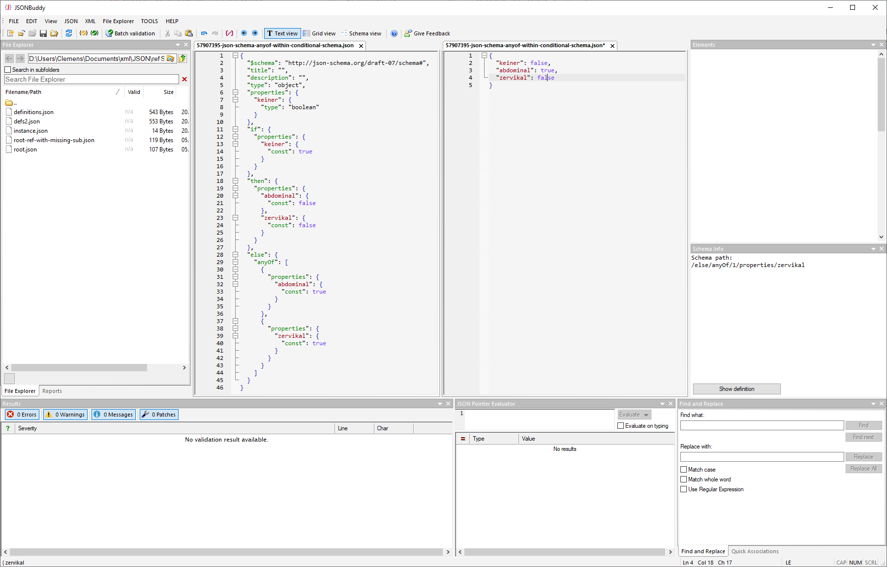Check the Match case option
887x567 pixels.
(684, 470)
